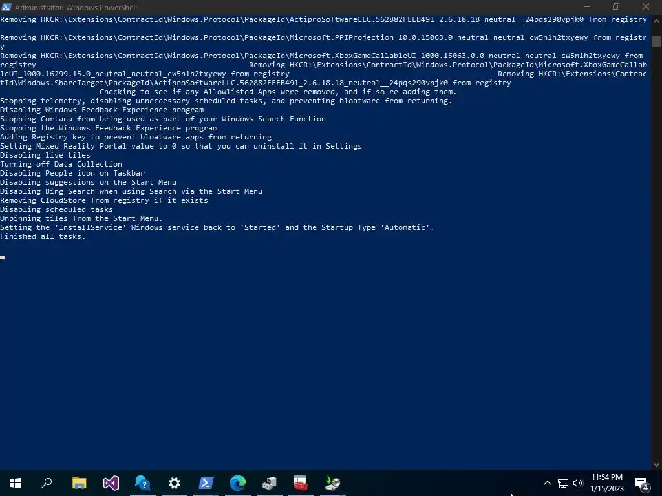Click "Removing CloudStore from registry" line
This screenshot has width=662, height=496.
click(104, 200)
